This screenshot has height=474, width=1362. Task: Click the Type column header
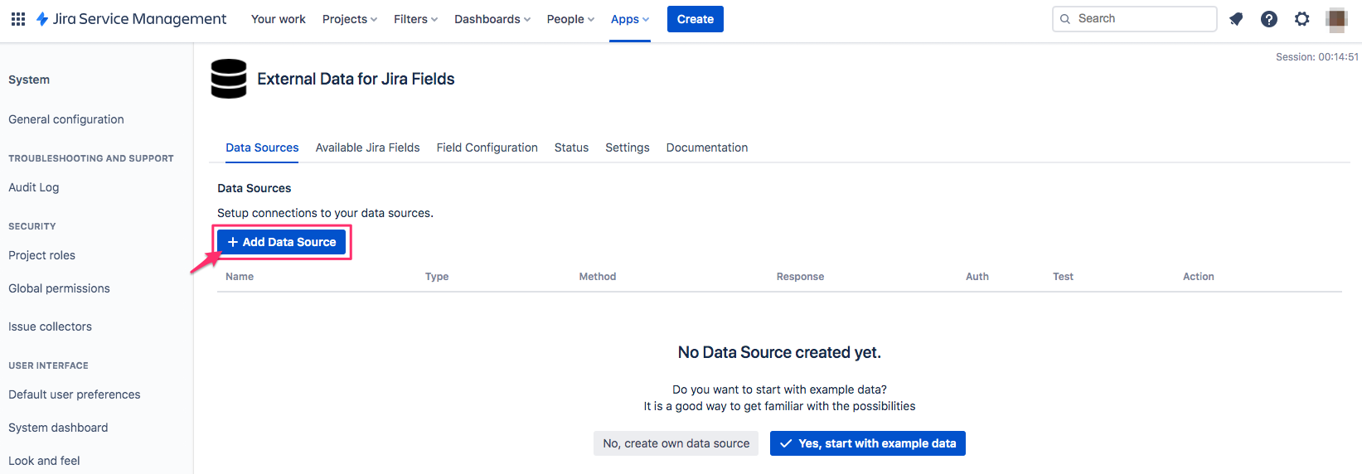437,277
